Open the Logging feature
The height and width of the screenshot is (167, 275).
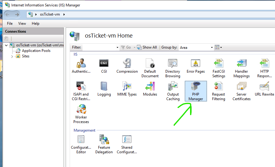(104, 89)
